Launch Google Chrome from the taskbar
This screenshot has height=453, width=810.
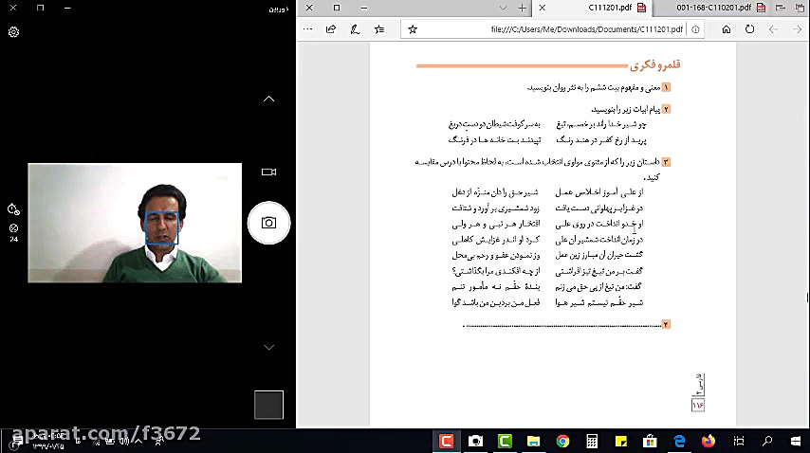[x=563, y=441]
